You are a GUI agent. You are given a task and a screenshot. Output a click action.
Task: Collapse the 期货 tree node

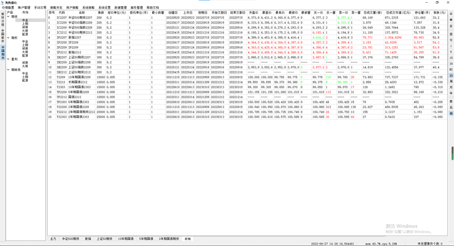tap(8, 17)
